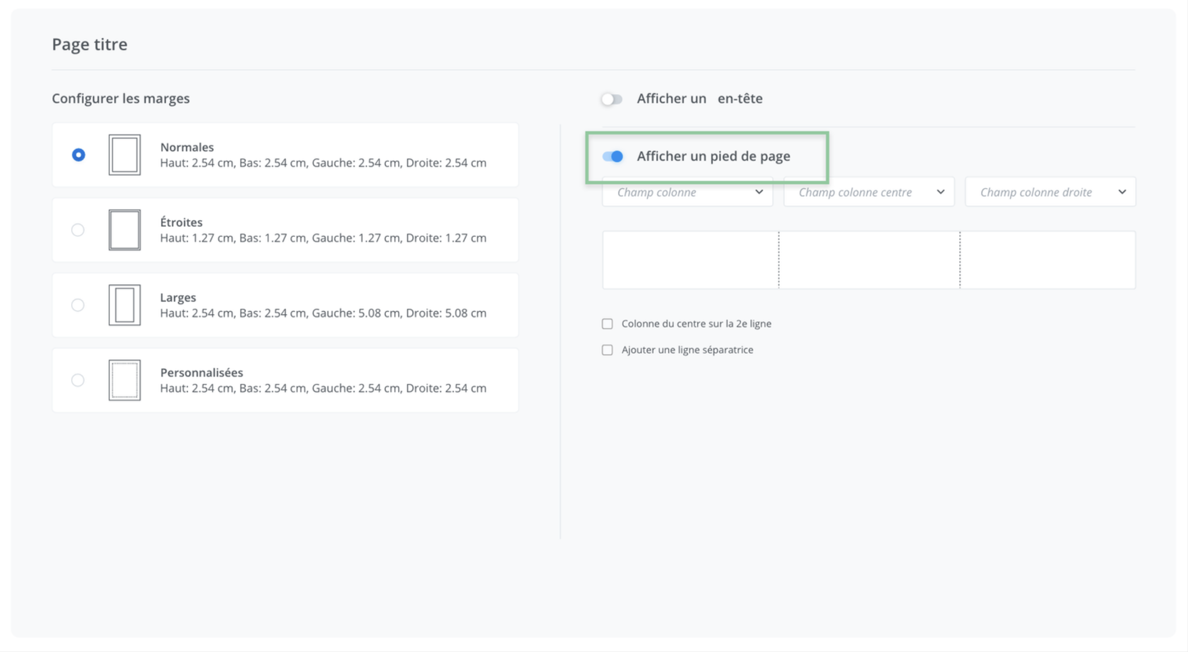Click the right footer preview cell
Viewport: 1188px width, 652px height.
[1048, 260]
